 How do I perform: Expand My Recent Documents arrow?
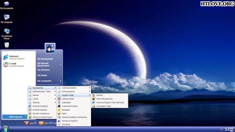click(61, 65)
